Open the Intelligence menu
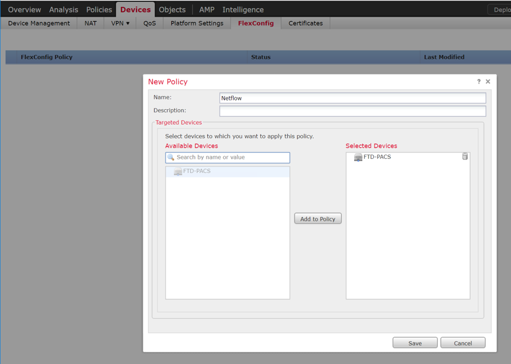This screenshot has height=364, width=511. coord(243,9)
